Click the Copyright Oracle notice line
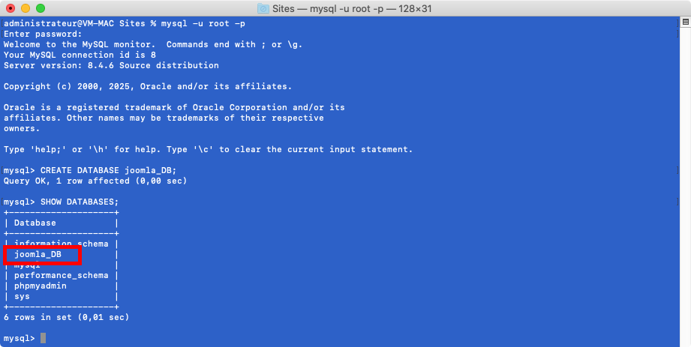The width and height of the screenshot is (691, 347). (148, 87)
